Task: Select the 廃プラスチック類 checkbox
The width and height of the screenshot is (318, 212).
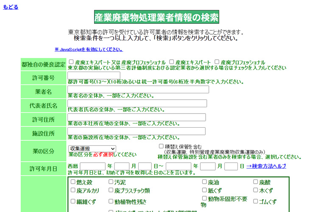Action: pos(111,190)
